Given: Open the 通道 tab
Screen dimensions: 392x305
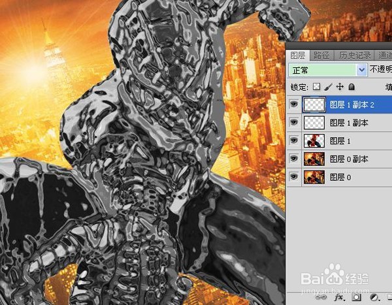Looking at the screenshot, I should pos(385,56).
